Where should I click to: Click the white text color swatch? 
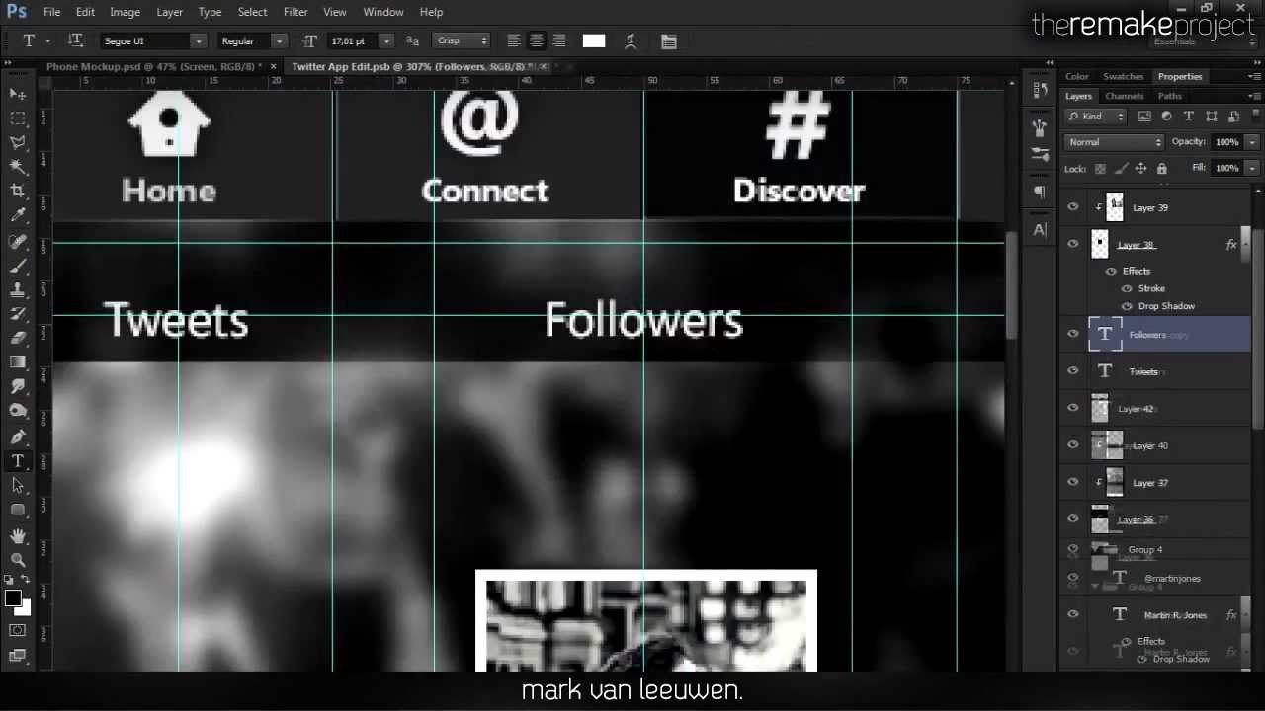tap(594, 41)
